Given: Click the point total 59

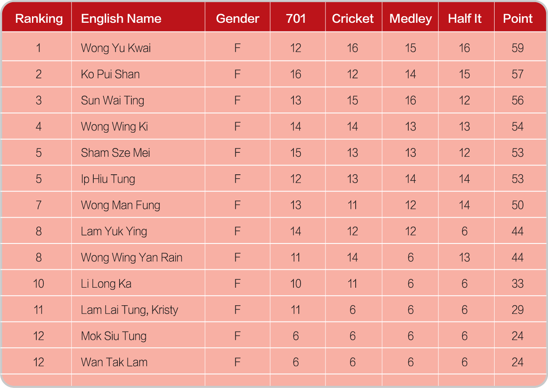Looking at the screenshot, I should click(518, 48).
